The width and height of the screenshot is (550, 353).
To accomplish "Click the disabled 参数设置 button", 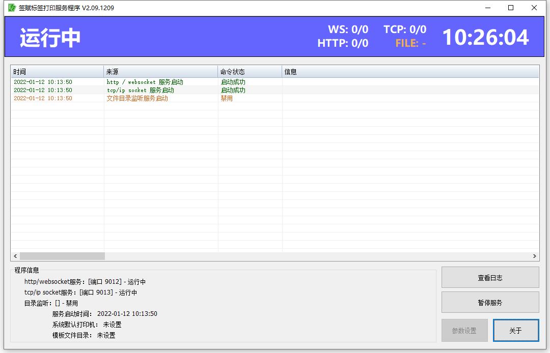I will 464,330.
